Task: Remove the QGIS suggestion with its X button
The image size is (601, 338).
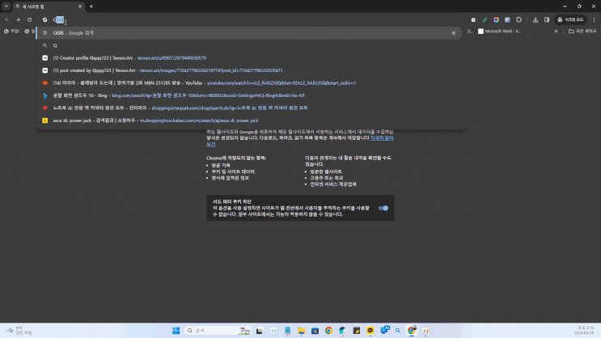Action: (x=454, y=33)
